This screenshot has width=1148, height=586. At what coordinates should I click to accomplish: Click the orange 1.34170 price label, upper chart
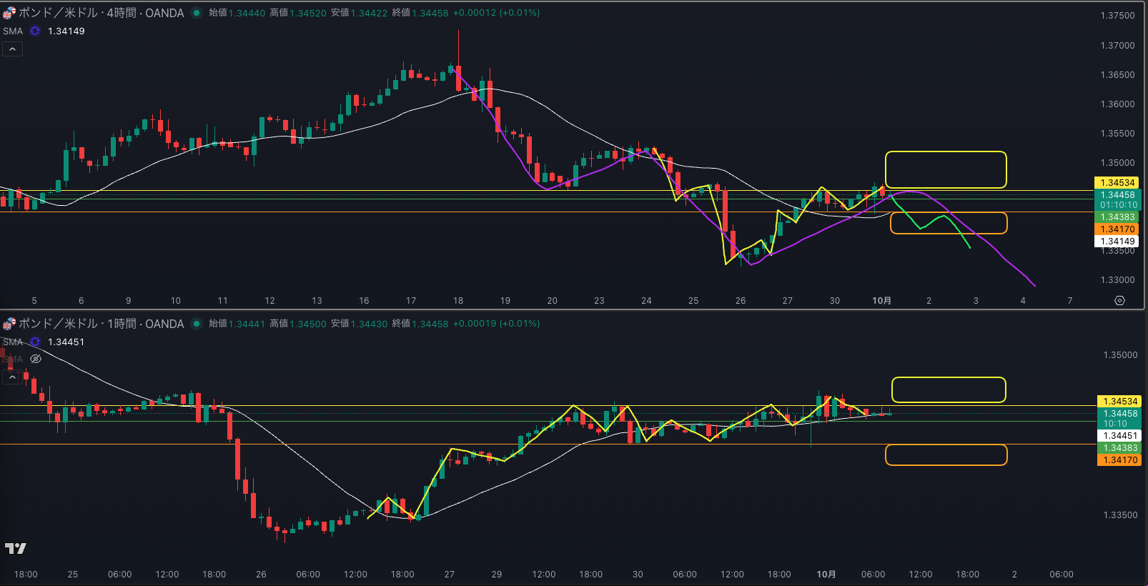pyautogui.click(x=1117, y=229)
